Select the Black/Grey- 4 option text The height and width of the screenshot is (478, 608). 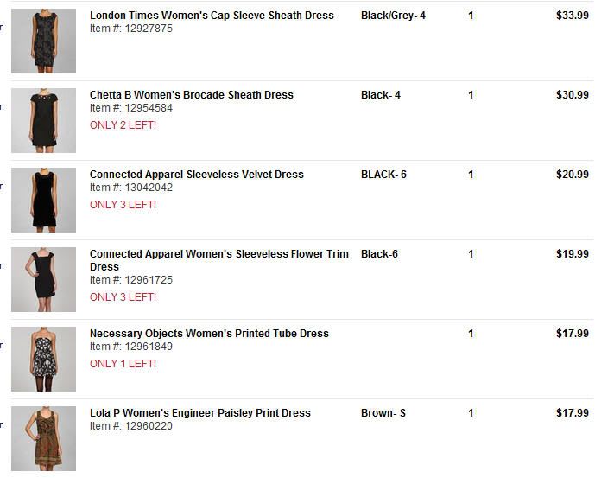393,16
